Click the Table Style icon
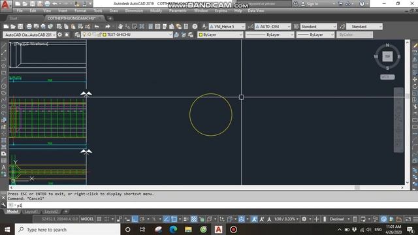 (296, 26)
